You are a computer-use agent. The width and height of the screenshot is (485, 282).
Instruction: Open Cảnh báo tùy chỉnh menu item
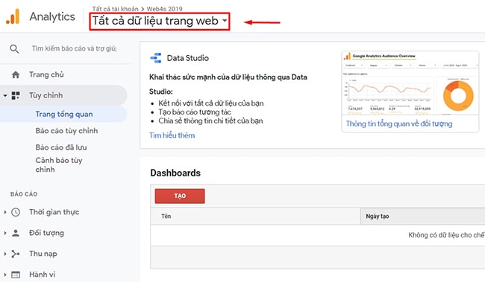pyautogui.click(x=59, y=164)
